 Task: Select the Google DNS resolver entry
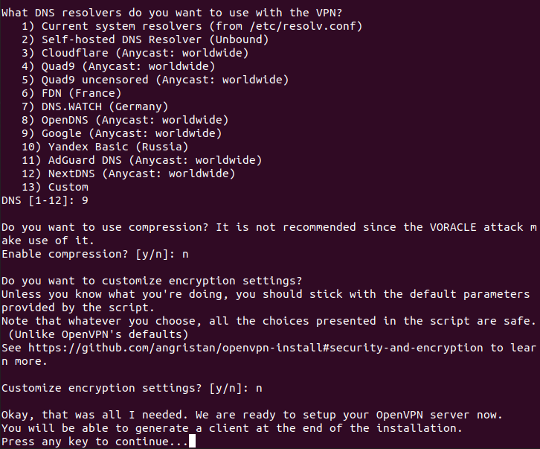pyautogui.click(x=120, y=133)
